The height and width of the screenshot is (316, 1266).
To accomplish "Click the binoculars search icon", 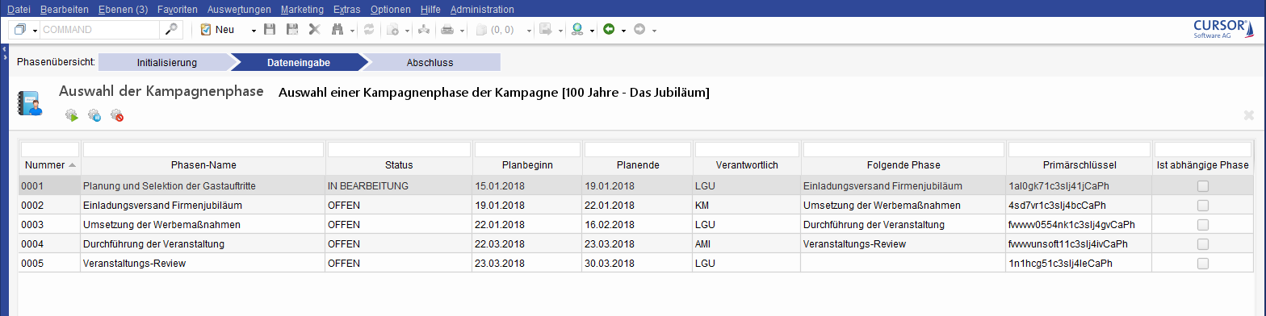I will click(337, 30).
